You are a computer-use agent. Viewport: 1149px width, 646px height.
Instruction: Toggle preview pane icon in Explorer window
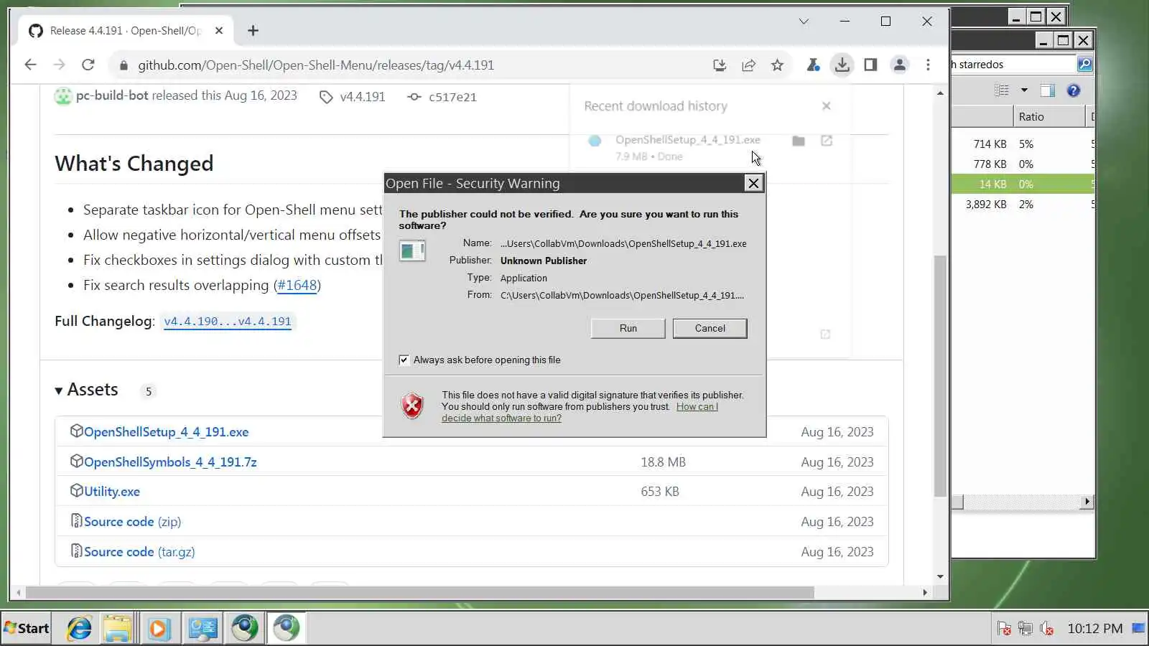click(1048, 90)
